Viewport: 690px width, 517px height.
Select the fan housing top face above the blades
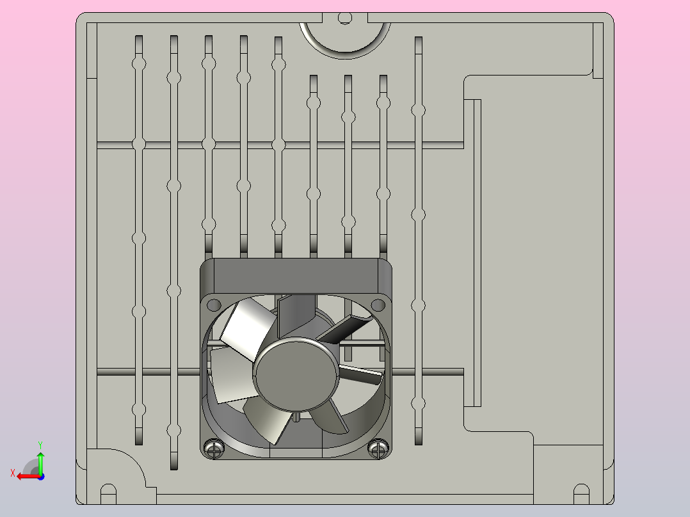[x=296, y=276]
